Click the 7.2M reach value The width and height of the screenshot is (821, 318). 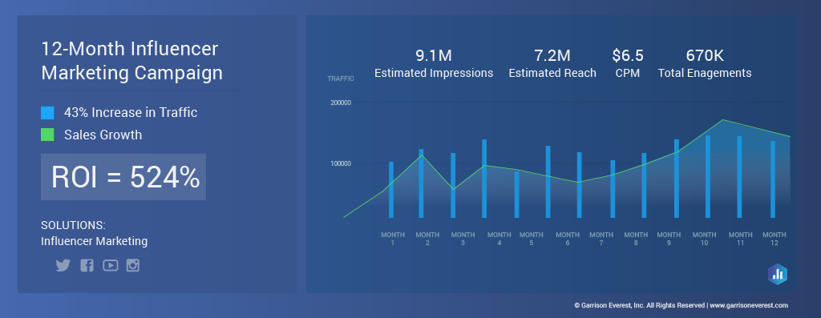(552, 55)
